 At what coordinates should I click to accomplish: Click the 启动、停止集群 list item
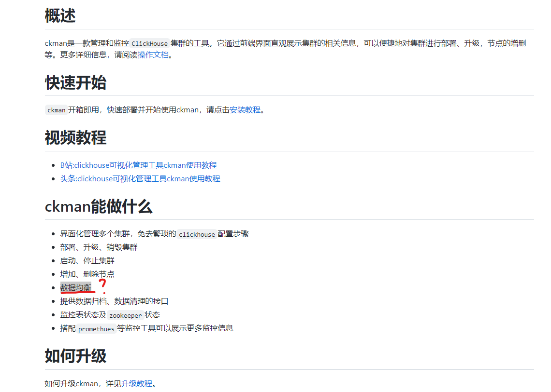tap(87, 260)
